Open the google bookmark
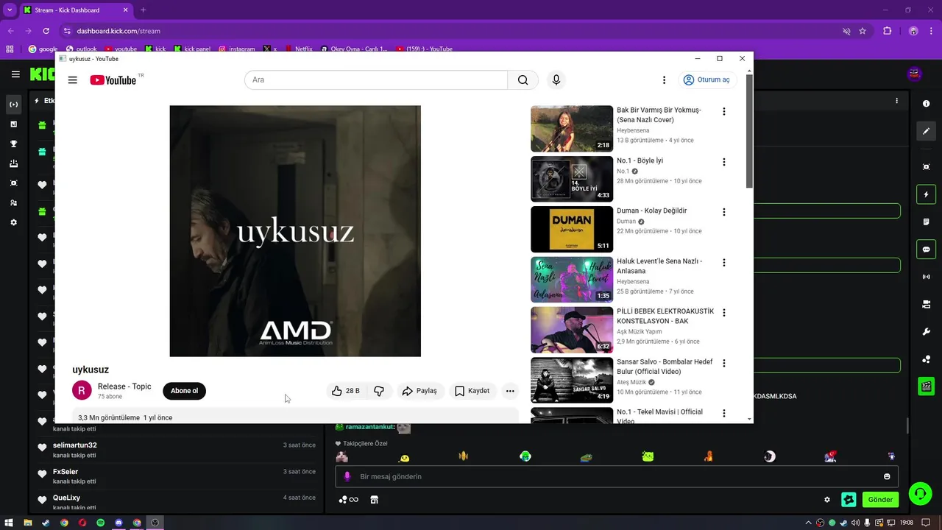 point(43,49)
